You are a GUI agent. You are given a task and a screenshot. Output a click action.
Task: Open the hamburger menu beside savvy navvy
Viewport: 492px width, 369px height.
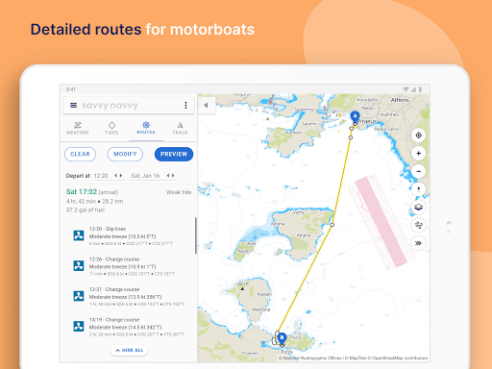click(73, 105)
